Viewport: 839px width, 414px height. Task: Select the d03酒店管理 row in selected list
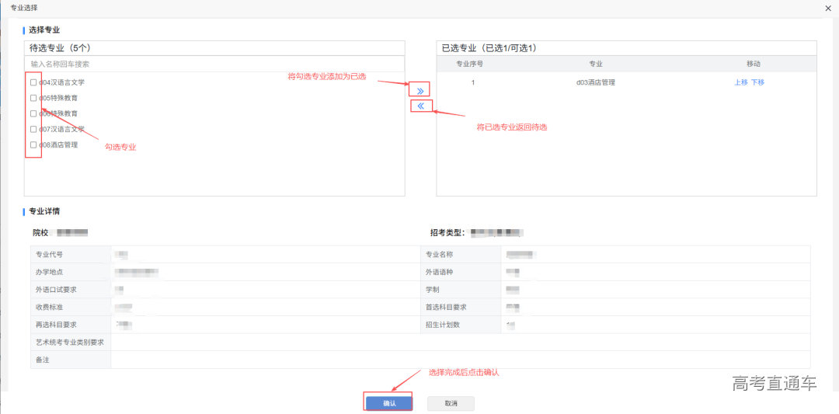[x=595, y=82]
